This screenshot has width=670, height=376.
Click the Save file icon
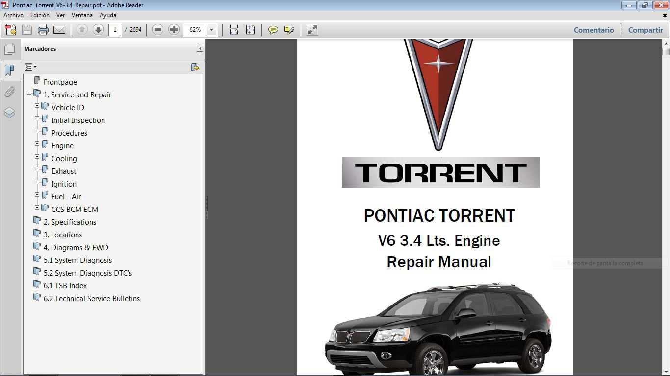click(x=27, y=30)
